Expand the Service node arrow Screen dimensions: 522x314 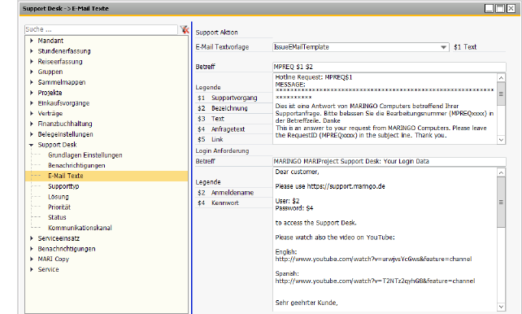pyautogui.click(x=32, y=269)
